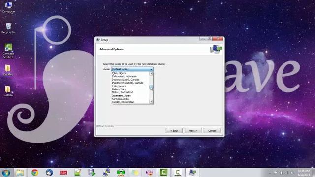Open the red RSA taskbar icon
315x177 pixels.
[x=63, y=173]
